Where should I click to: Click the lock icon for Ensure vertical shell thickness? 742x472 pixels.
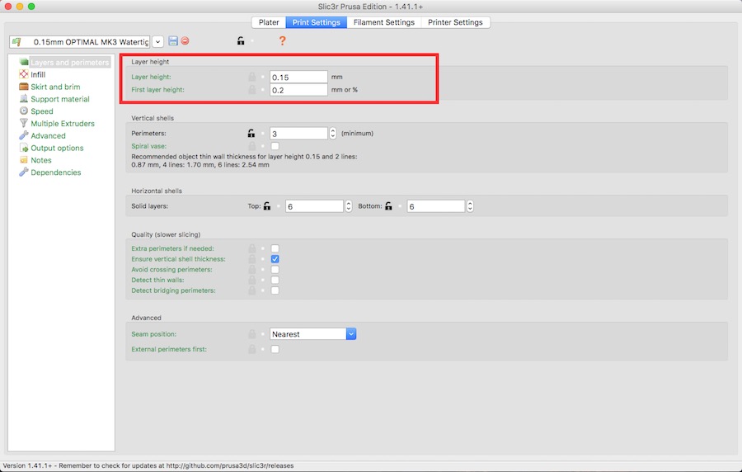[x=251, y=259]
